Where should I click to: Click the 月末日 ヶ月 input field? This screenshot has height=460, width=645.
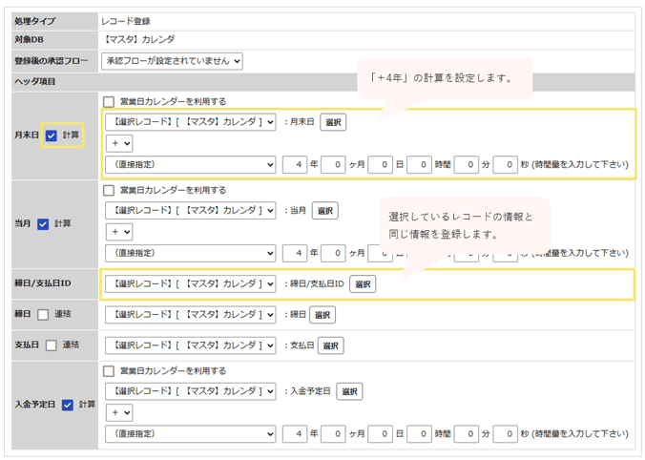pos(333,164)
